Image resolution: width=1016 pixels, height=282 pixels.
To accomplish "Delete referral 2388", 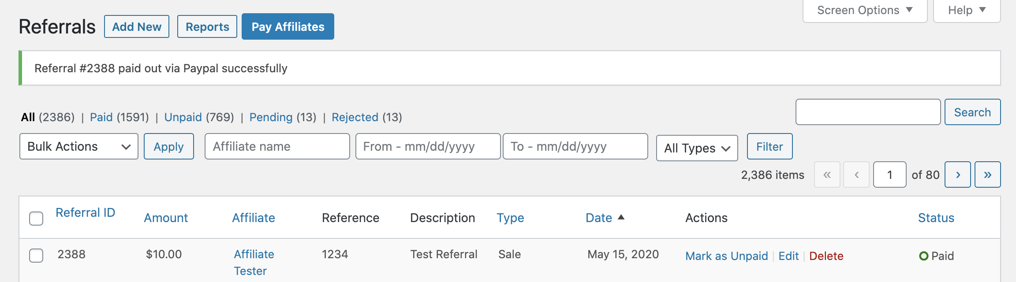I will point(826,256).
